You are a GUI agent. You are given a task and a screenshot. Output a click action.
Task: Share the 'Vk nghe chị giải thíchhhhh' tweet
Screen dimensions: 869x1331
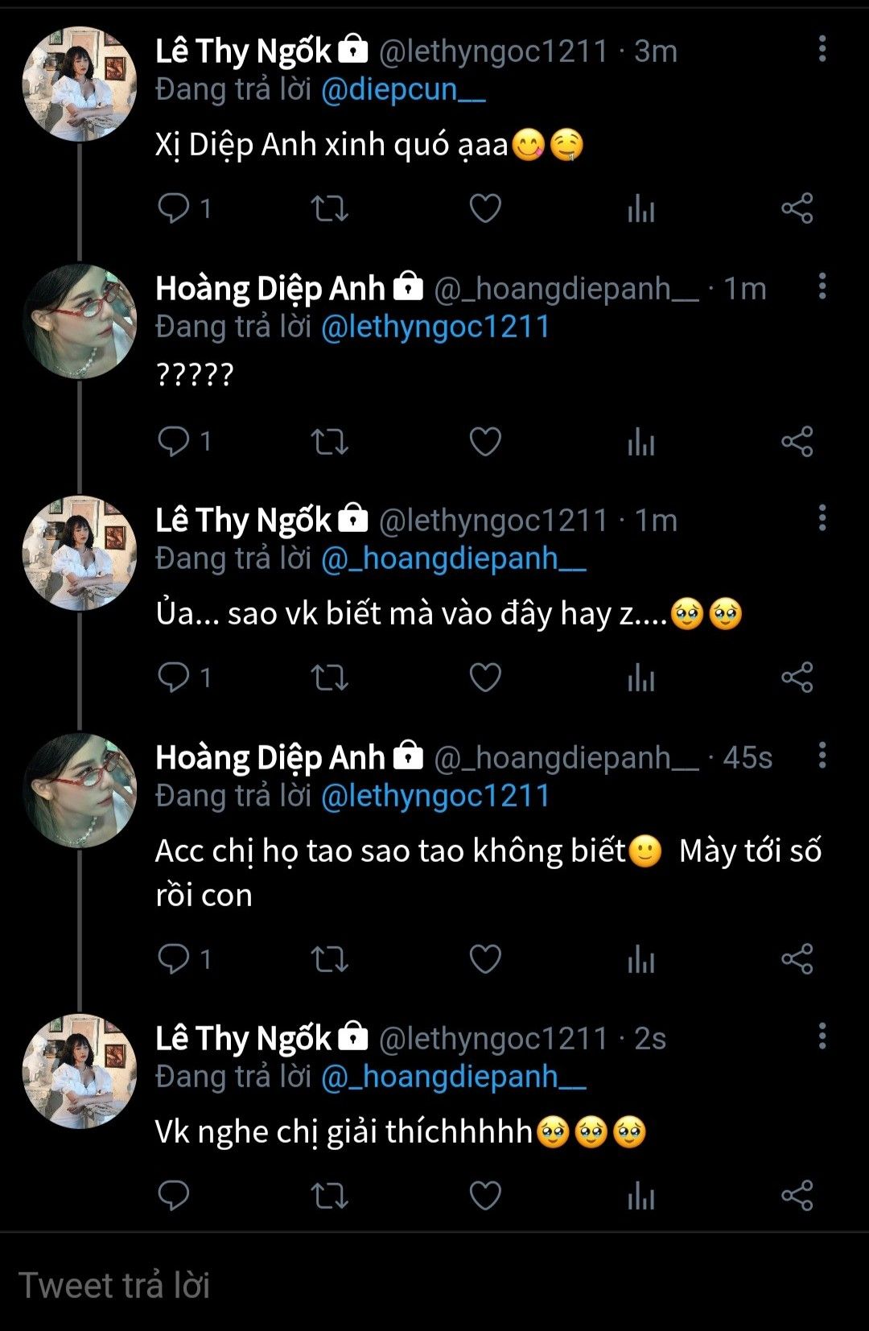797,1195
